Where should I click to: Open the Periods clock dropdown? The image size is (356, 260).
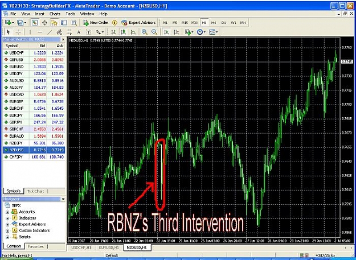[x=201, y=32]
